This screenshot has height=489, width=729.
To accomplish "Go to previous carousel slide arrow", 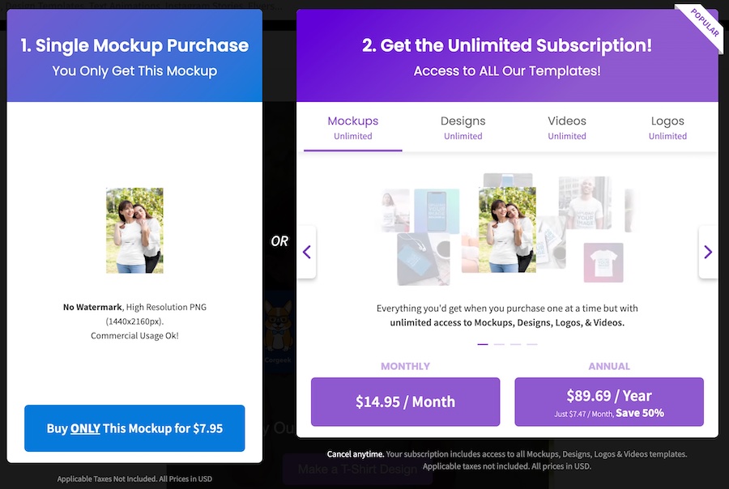I will click(307, 252).
